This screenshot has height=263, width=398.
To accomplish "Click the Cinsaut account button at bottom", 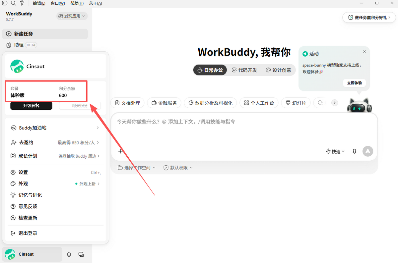I will click(x=32, y=254).
